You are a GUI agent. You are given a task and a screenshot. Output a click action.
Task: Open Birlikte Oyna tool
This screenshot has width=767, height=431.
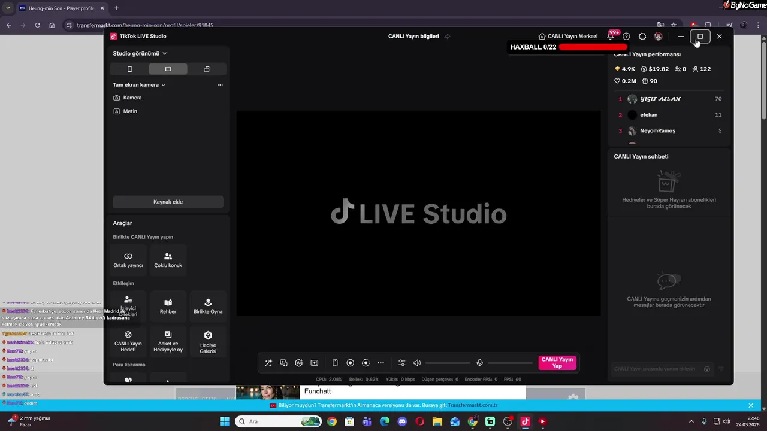208,306
